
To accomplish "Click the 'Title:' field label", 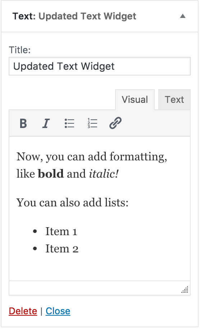I will tap(20, 50).
